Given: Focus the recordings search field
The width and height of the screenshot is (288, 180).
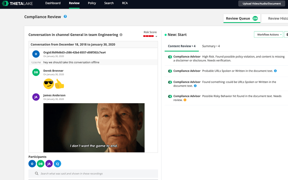Looking at the screenshot, I should tap(93, 174).
